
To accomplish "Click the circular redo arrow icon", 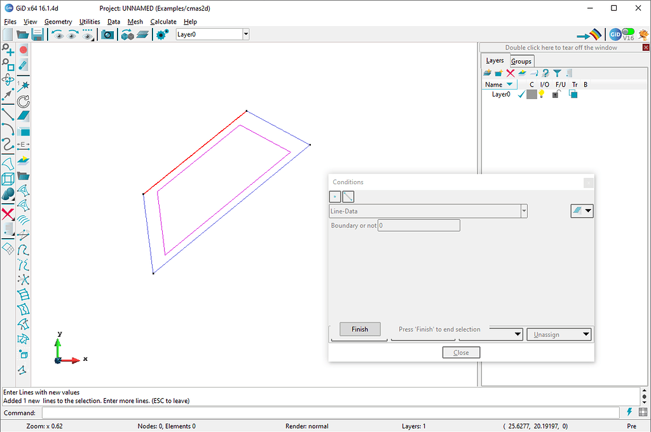I will (24, 101).
